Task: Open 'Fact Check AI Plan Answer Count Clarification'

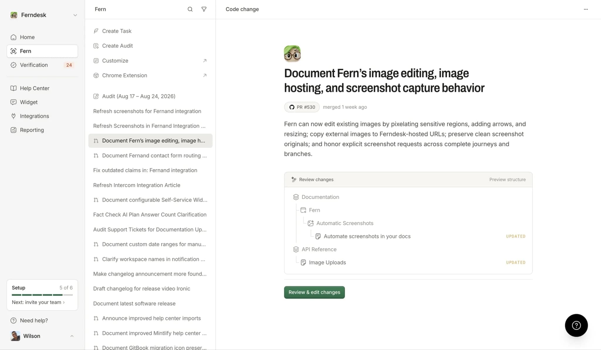Action: (x=150, y=215)
